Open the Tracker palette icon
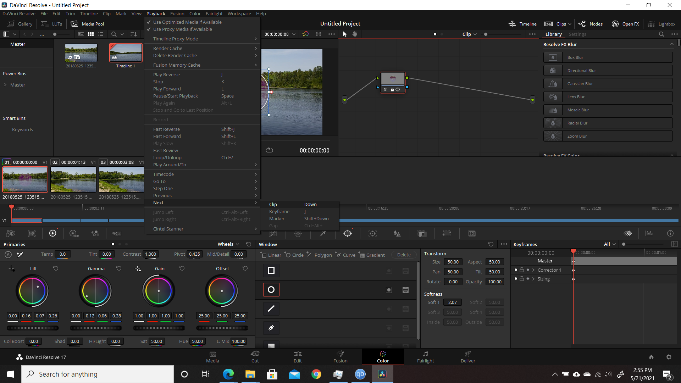 pos(372,233)
